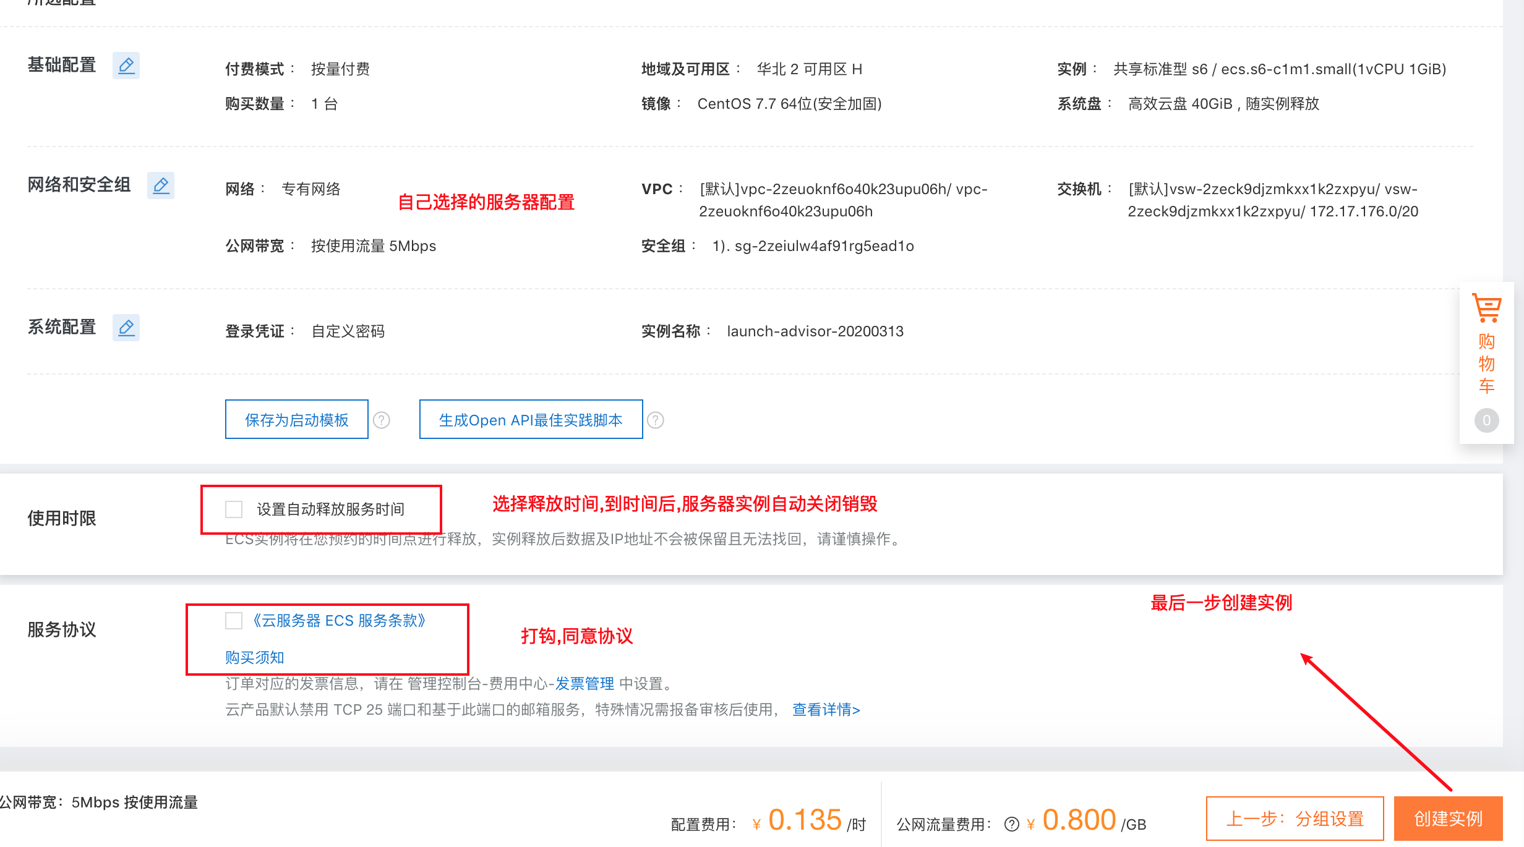Click the 购物车 shopping cart icon
Screen dimensions: 1524x847
(1486, 308)
